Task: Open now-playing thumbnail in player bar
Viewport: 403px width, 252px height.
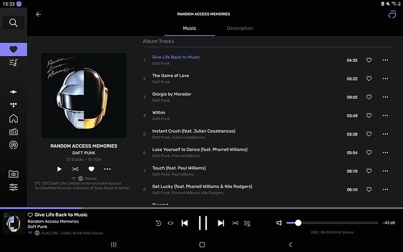Action: point(13,223)
